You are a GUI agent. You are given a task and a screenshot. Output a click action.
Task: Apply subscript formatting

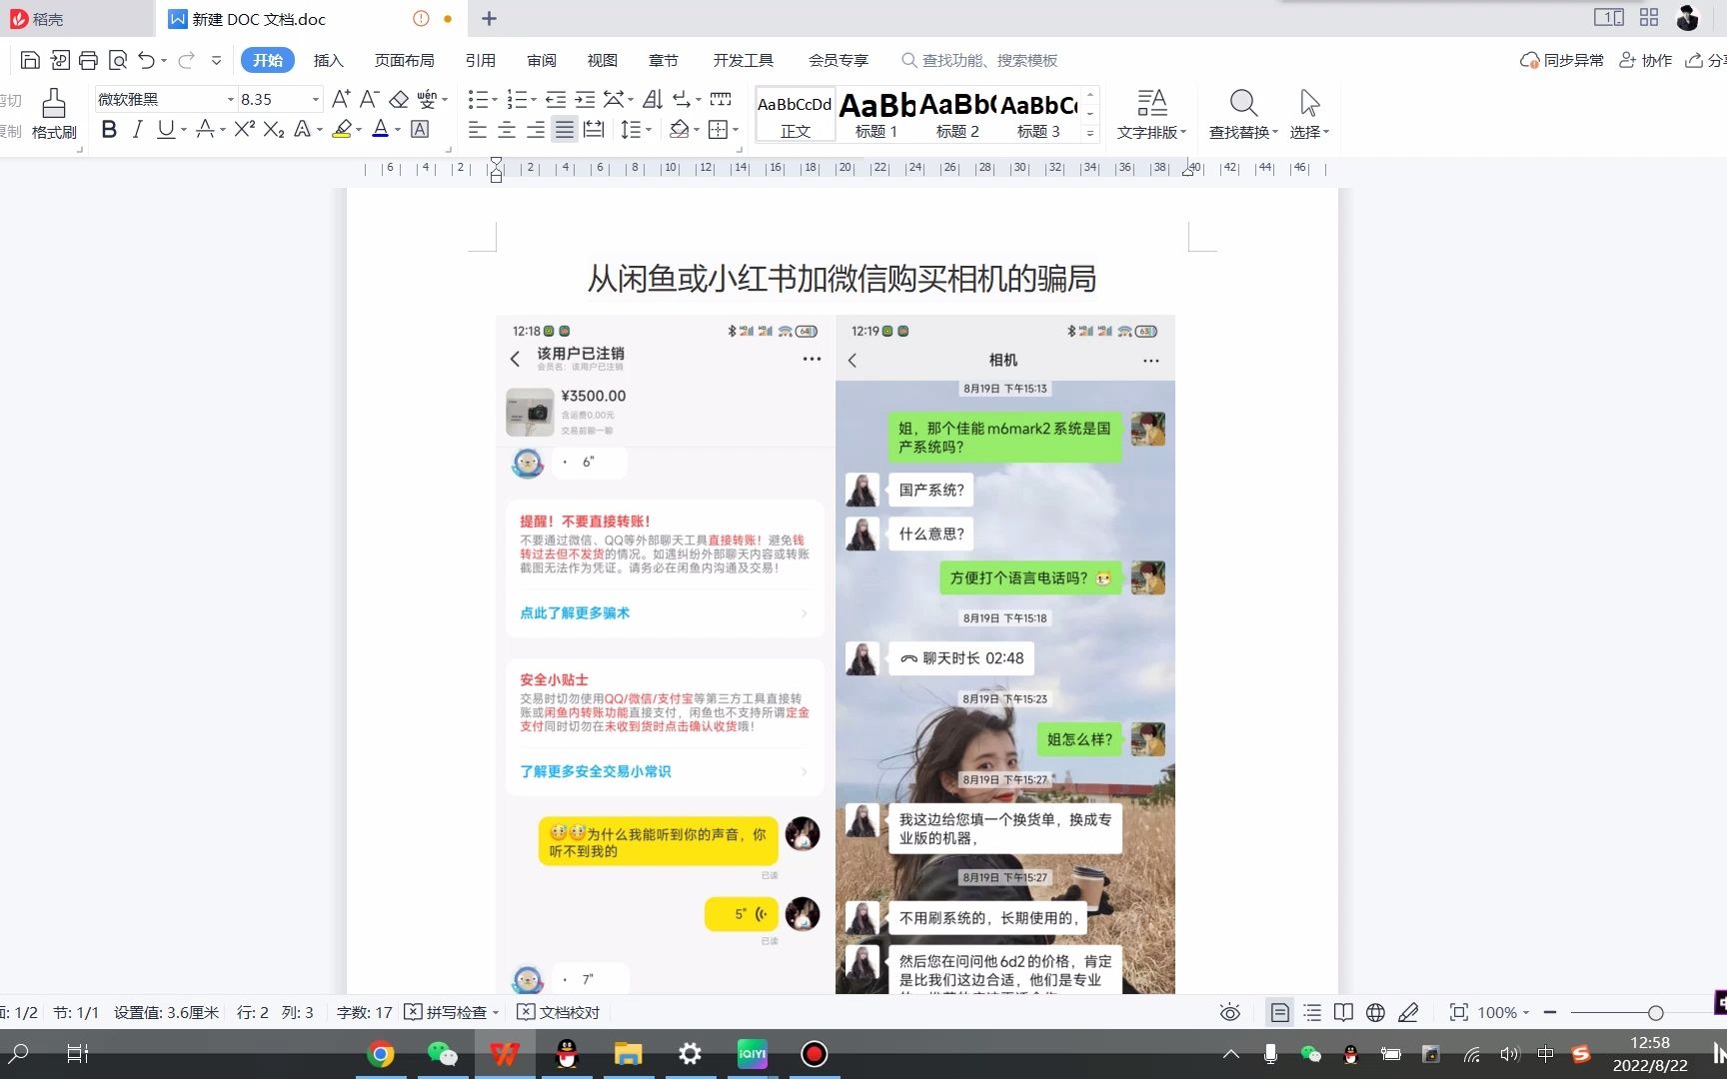click(x=274, y=129)
